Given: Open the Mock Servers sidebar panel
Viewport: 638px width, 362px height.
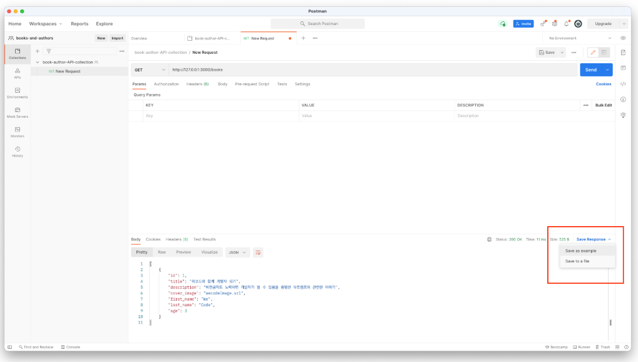Looking at the screenshot, I should pos(18,112).
